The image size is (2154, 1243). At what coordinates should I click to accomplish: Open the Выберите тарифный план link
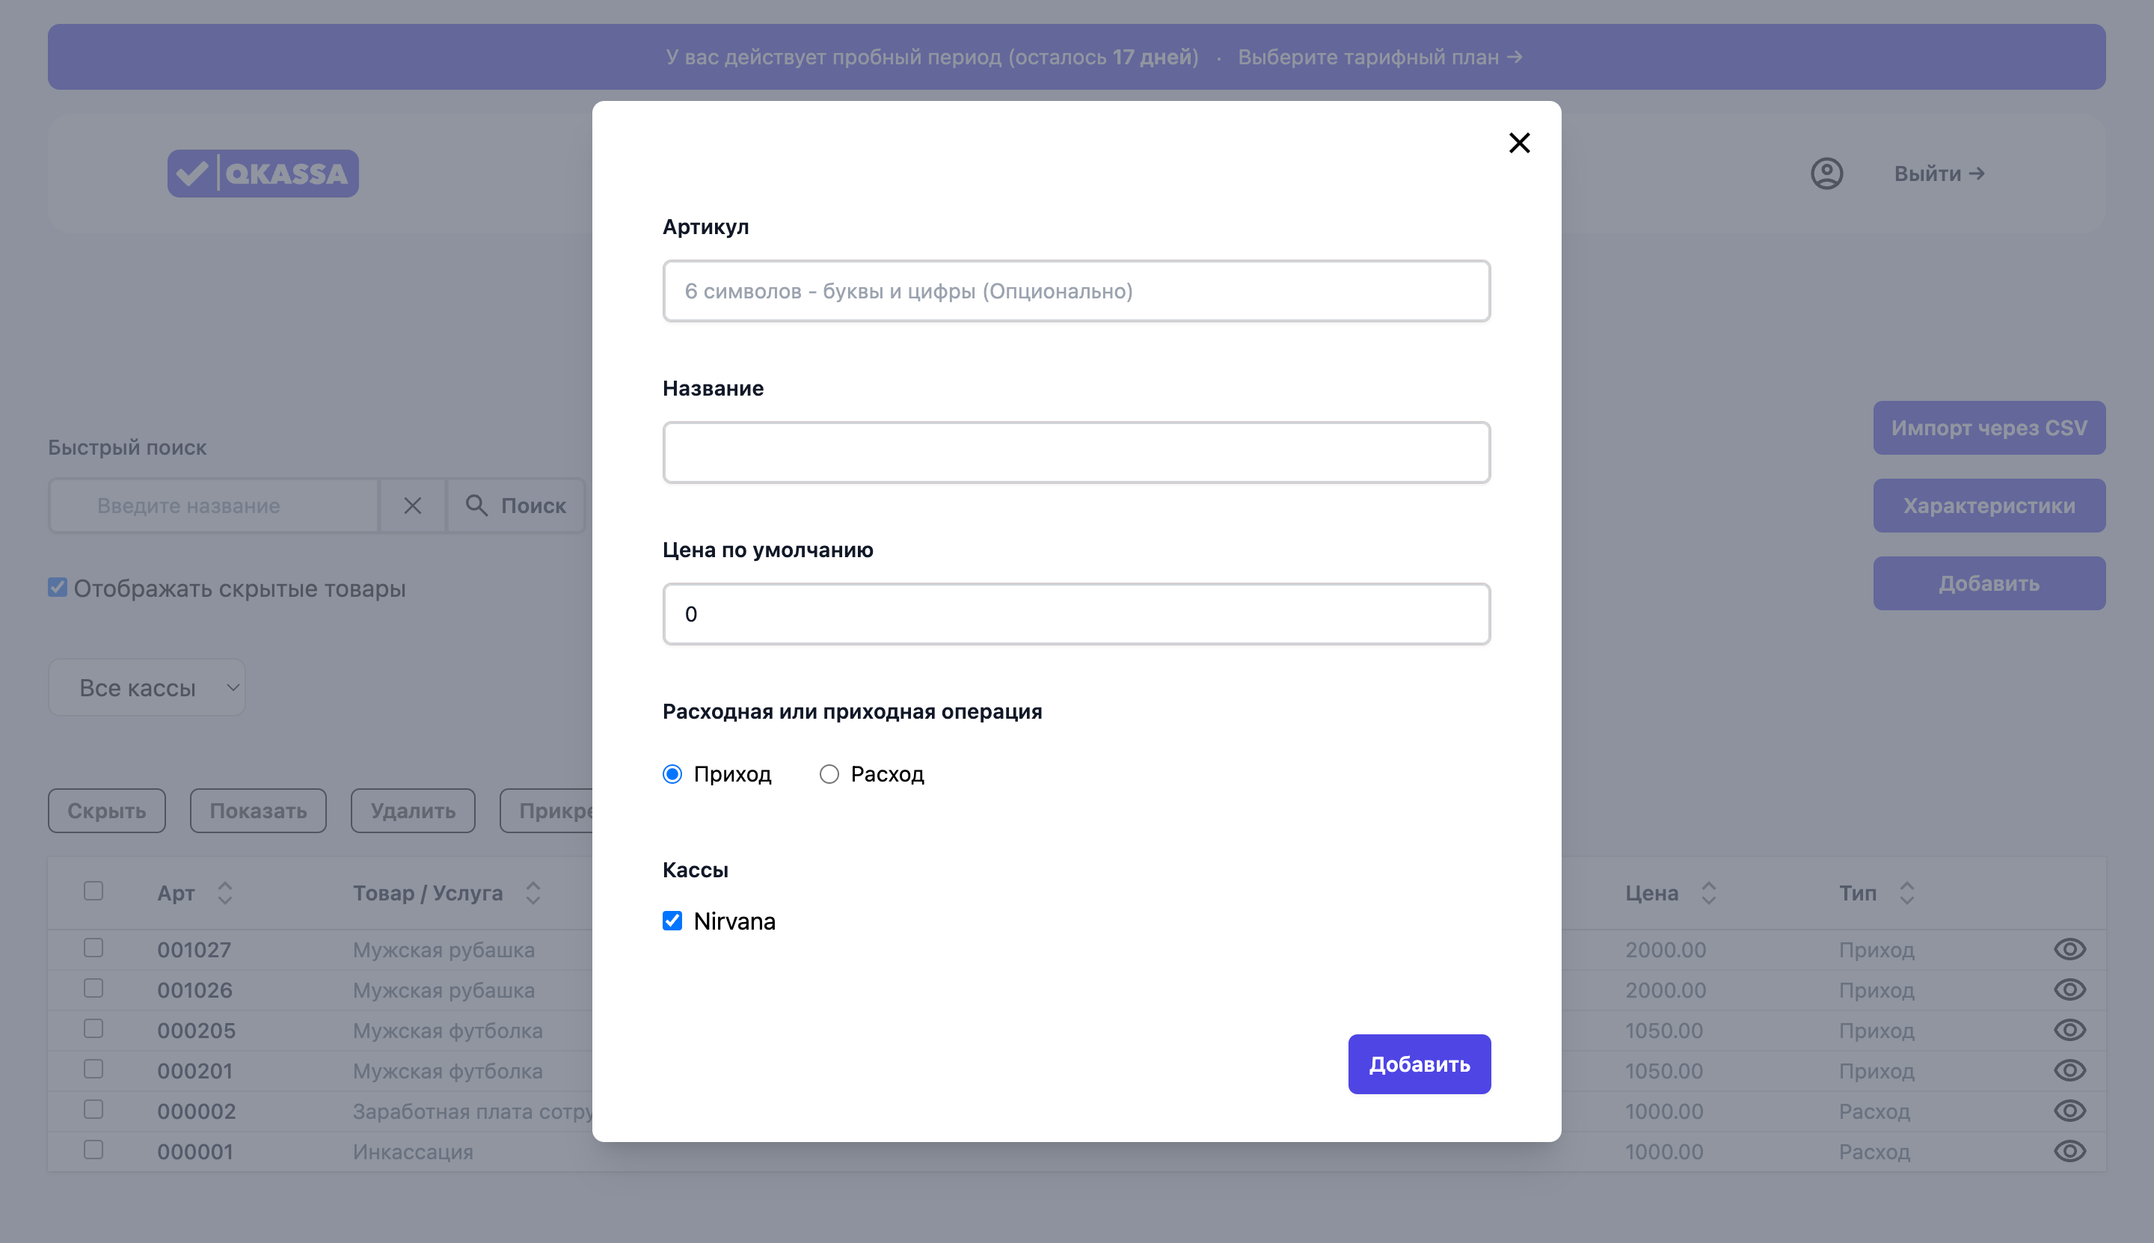(x=1380, y=57)
